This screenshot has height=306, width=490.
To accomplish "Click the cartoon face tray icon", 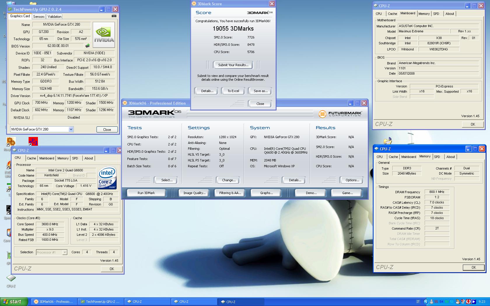I will (x=458, y=302).
